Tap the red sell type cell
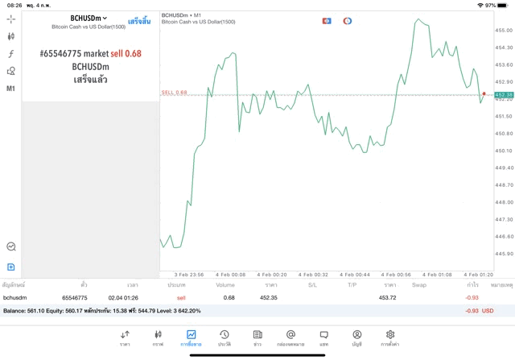The width and height of the screenshot is (515, 360). (x=181, y=298)
